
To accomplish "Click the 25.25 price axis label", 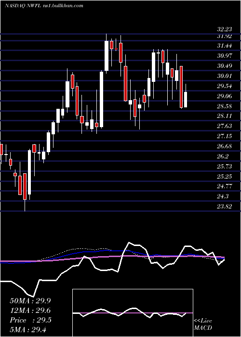I will pos(225,177).
